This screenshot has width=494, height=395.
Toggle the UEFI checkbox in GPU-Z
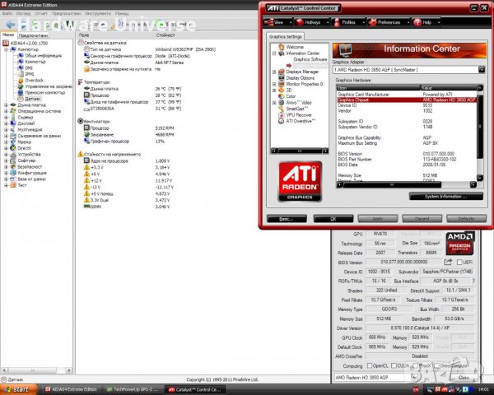pyautogui.click(x=459, y=262)
